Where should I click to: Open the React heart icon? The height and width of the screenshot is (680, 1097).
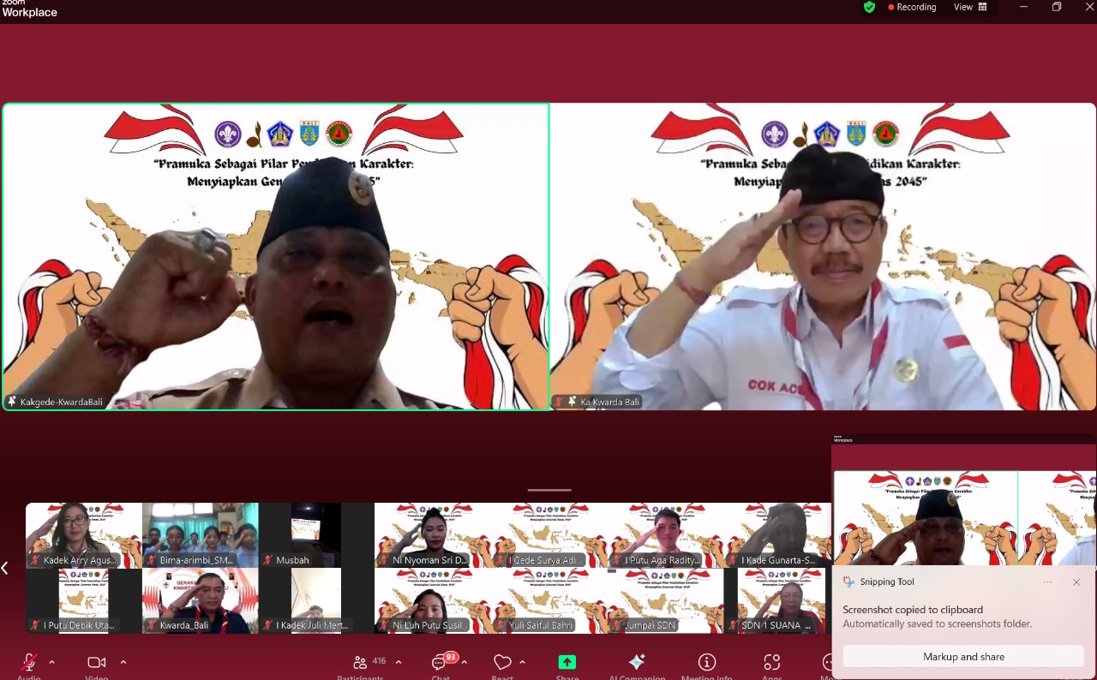point(502,662)
